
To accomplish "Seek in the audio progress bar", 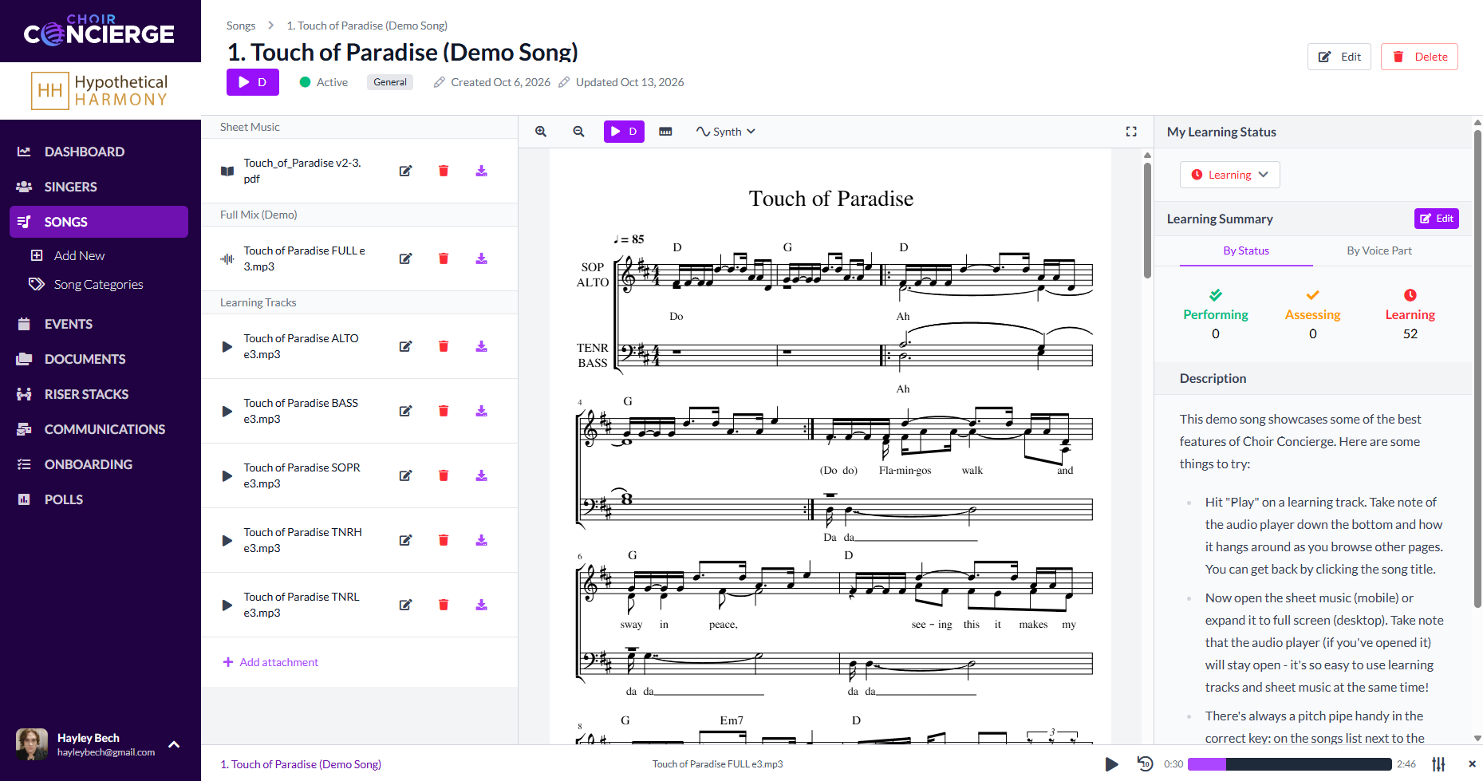I will click(x=1290, y=764).
